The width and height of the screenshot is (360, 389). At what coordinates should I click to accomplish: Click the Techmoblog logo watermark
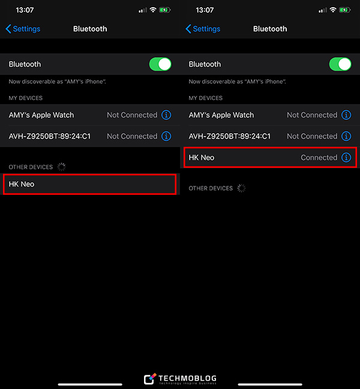point(180,379)
